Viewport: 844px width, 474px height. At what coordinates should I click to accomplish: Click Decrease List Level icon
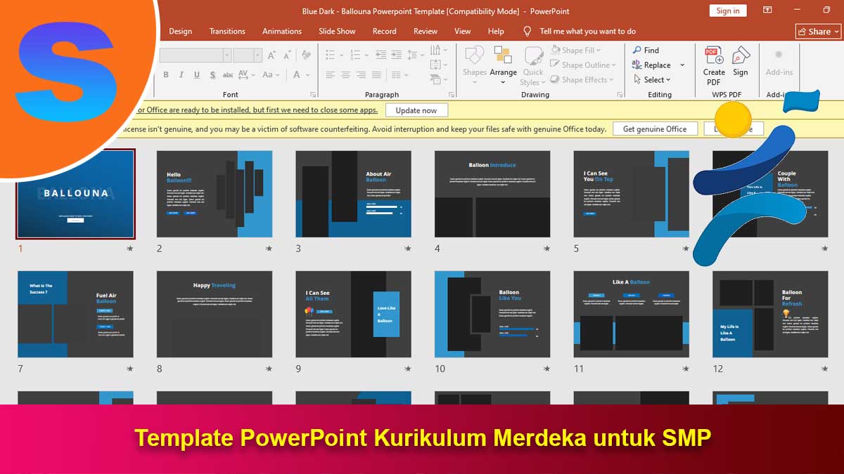tap(381, 54)
